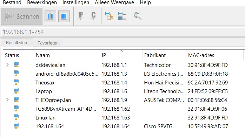Click the class C subnet icon
245x137 pixels.
(93, 16)
